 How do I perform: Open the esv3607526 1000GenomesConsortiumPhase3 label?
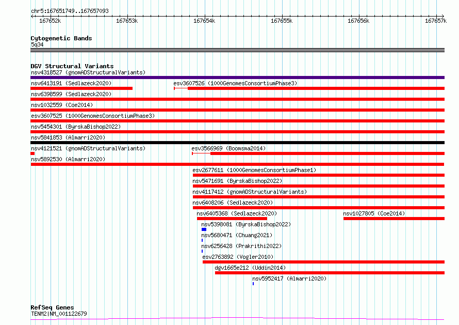point(235,83)
